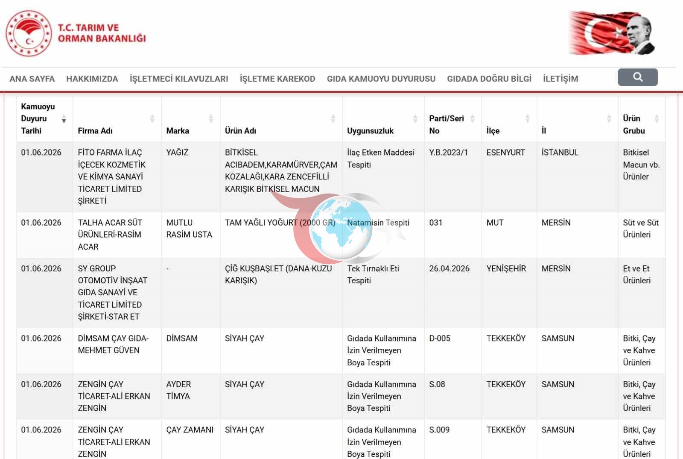Click the DİMSAM brand cell

point(191,351)
